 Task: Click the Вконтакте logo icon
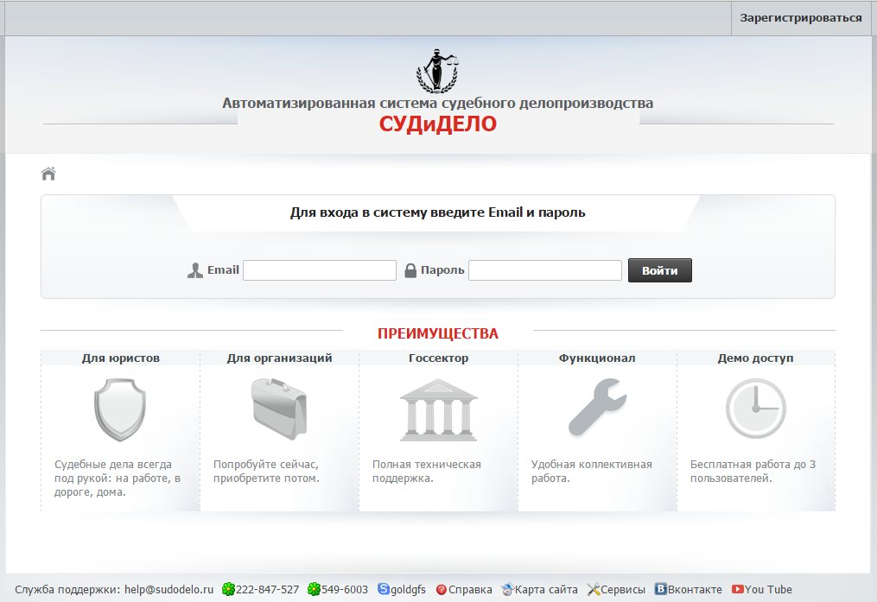pos(660,588)
